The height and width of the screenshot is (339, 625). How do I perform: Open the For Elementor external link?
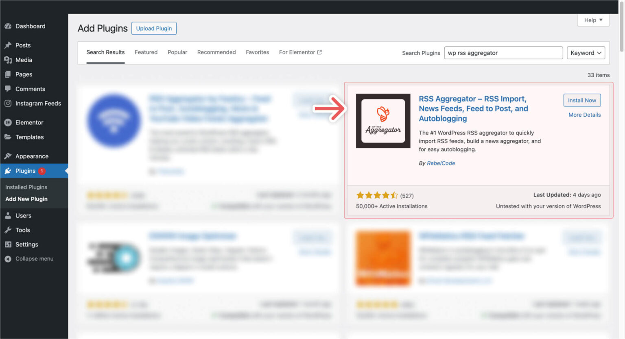tap(300, 52)
